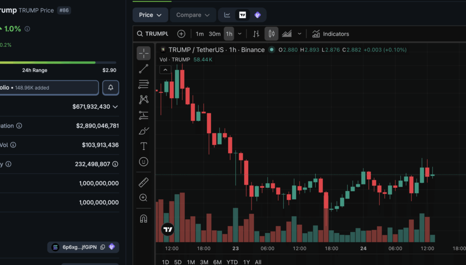
Task: Select the trend line drawing tool
Action: coord(143,69)
